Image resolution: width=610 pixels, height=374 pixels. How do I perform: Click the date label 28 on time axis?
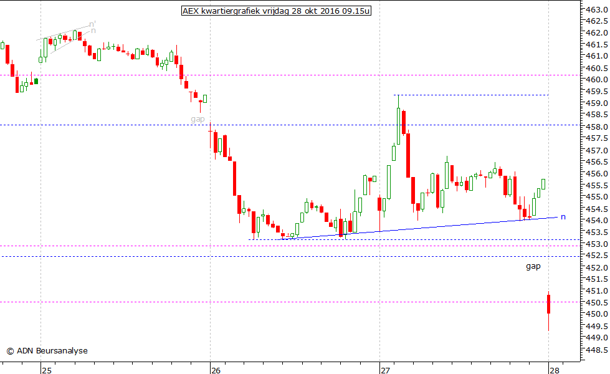click(x=555, y=370)
